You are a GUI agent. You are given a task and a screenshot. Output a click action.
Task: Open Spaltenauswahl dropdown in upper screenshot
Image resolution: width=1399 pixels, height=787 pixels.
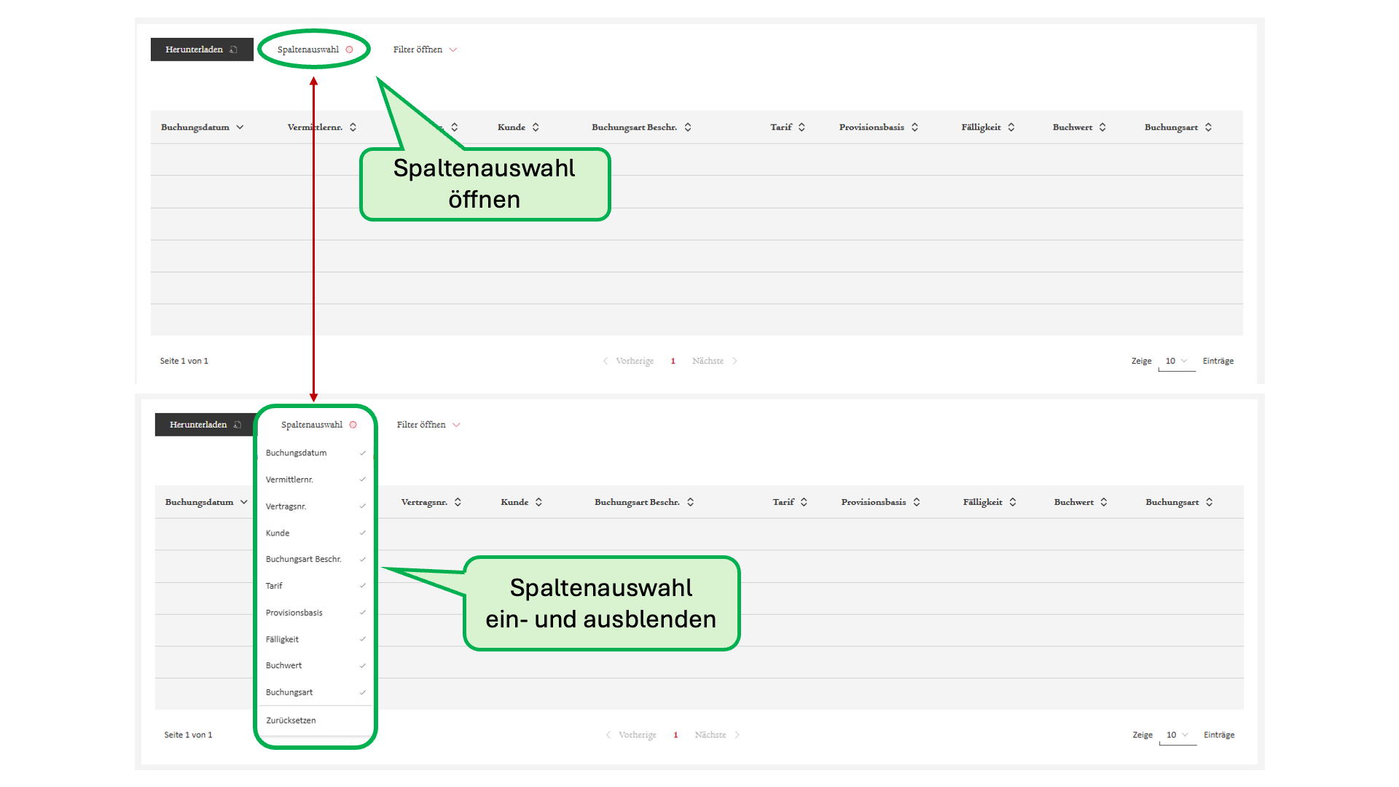pos(315,50)
